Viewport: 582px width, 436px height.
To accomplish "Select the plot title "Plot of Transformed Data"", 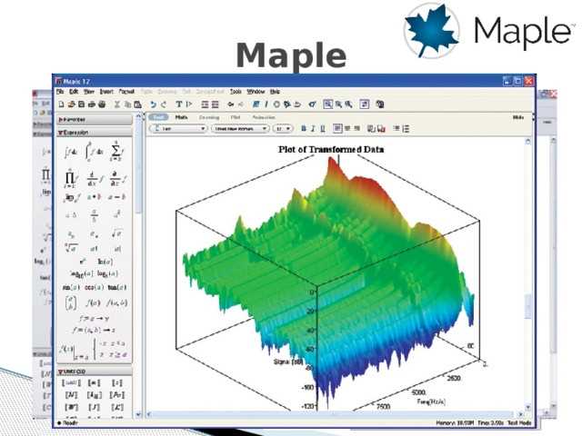I will click(x=331, y=149).
